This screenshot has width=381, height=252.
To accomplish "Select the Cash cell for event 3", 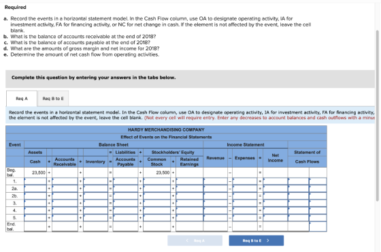I will pyautogui.click(x=35, y=203).
